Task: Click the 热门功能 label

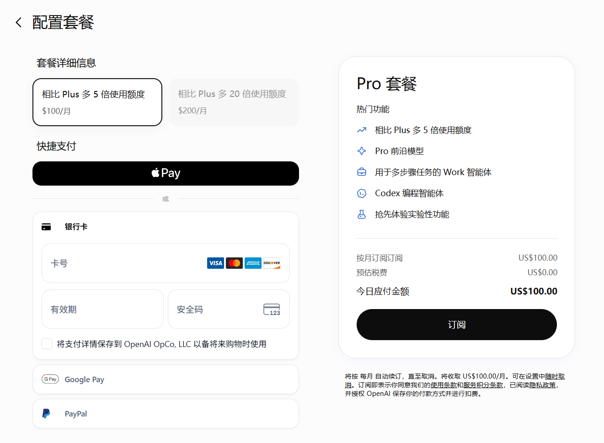Action: 373,109
